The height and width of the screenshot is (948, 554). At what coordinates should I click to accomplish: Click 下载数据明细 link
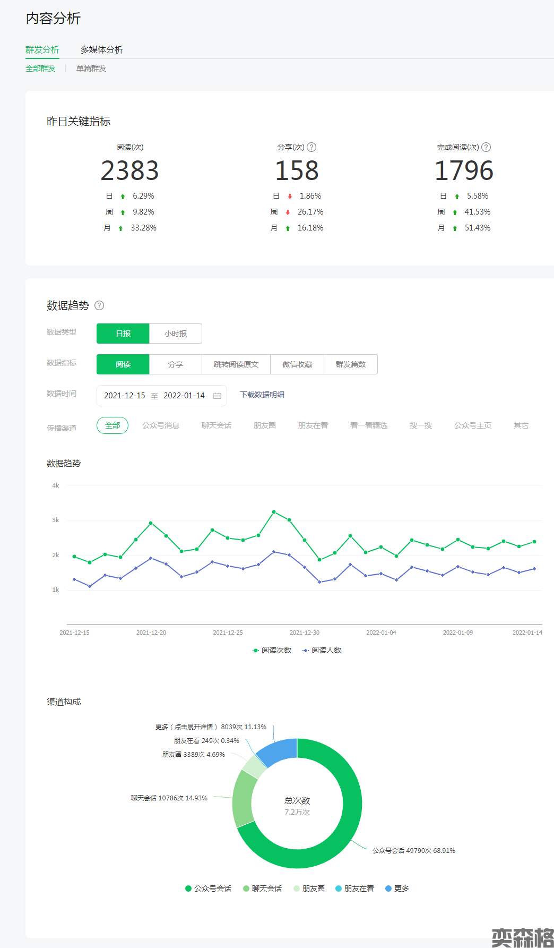pos(262,395)
